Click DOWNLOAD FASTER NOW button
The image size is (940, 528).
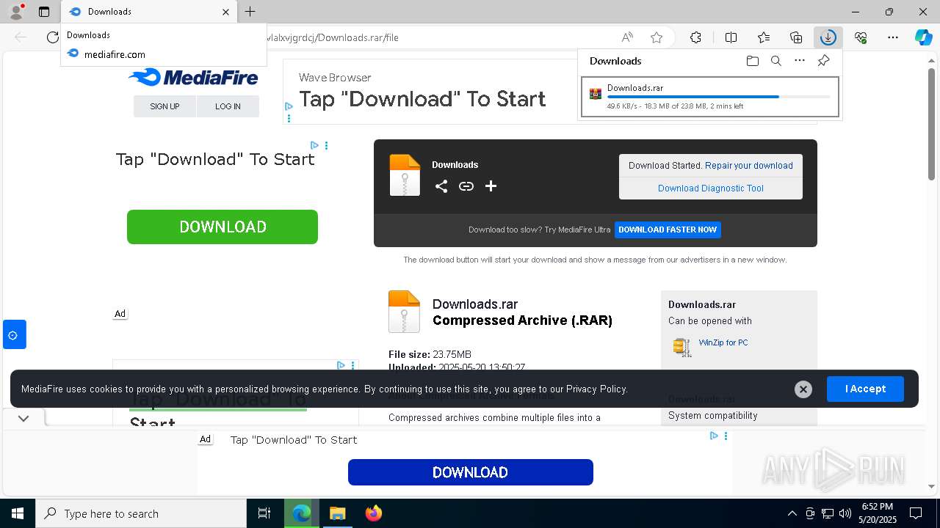point(668,230)
